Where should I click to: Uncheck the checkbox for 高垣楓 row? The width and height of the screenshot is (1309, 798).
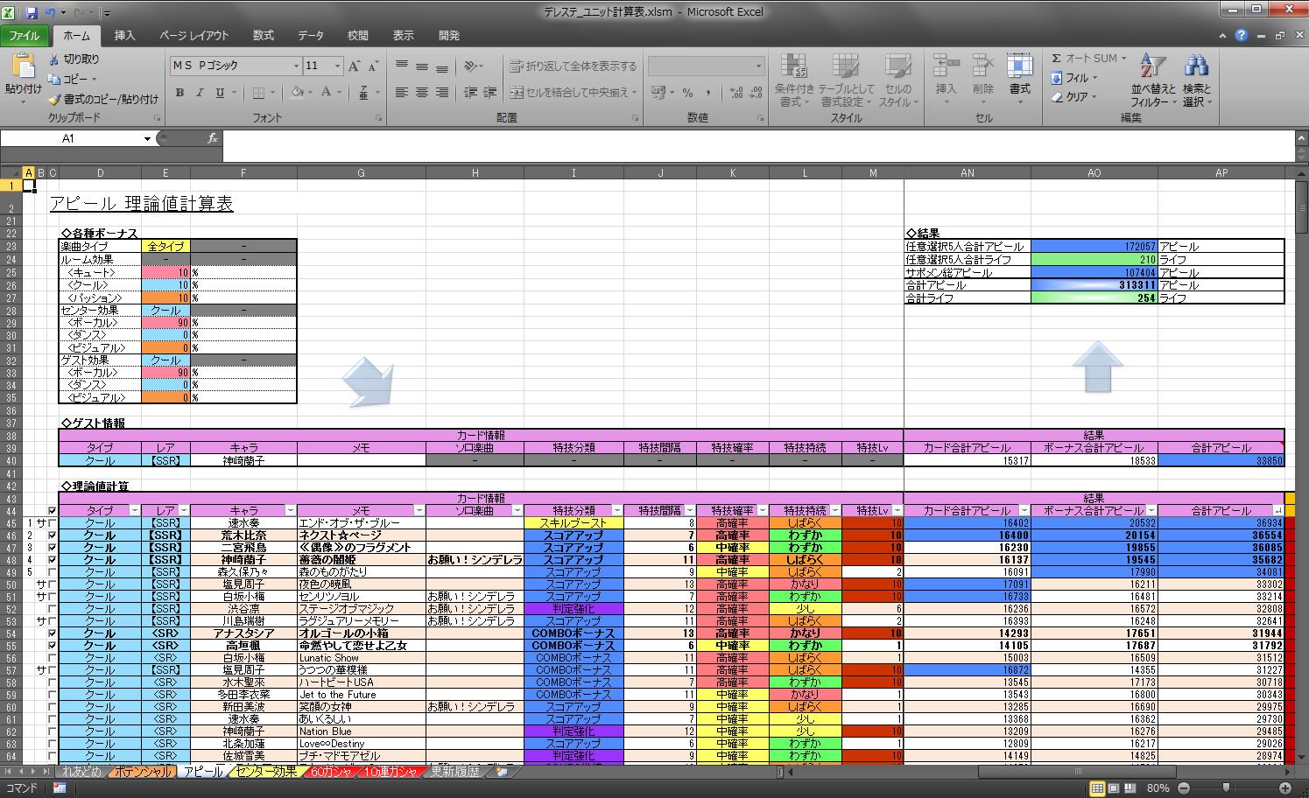(x=53, y=646)
